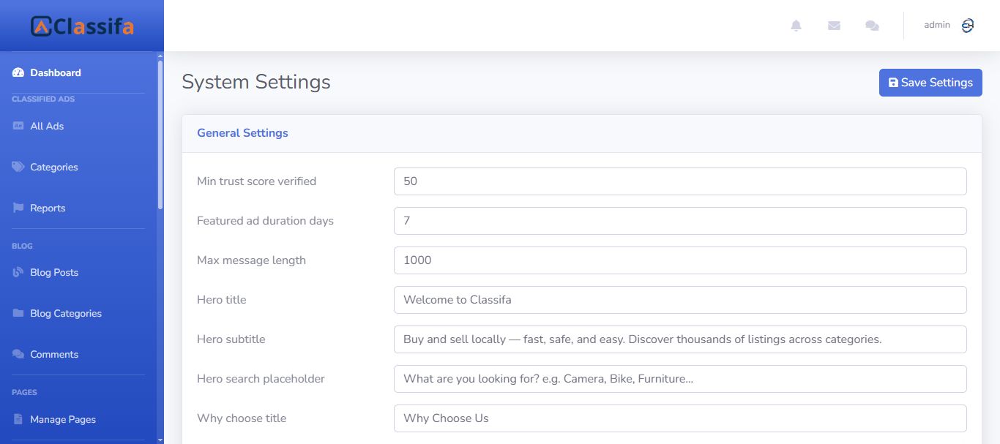Open the envelope messages icon

point(834,26)
